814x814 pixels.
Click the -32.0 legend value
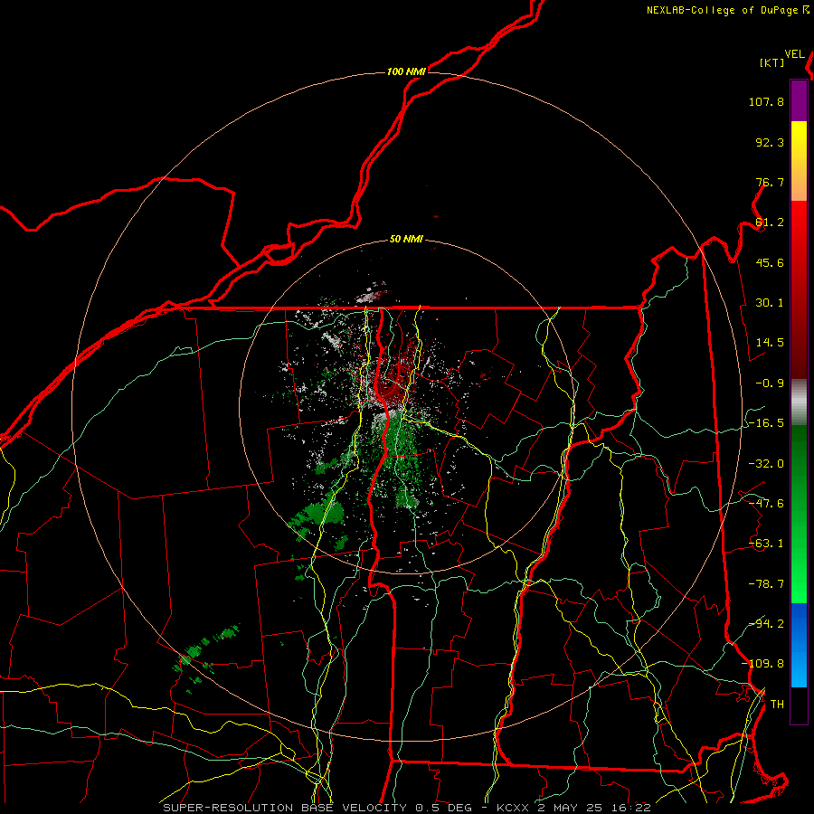[x=766, y=464]
